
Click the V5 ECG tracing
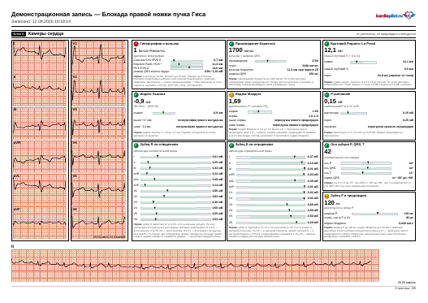pyautogui.click(x=99, y=190)
